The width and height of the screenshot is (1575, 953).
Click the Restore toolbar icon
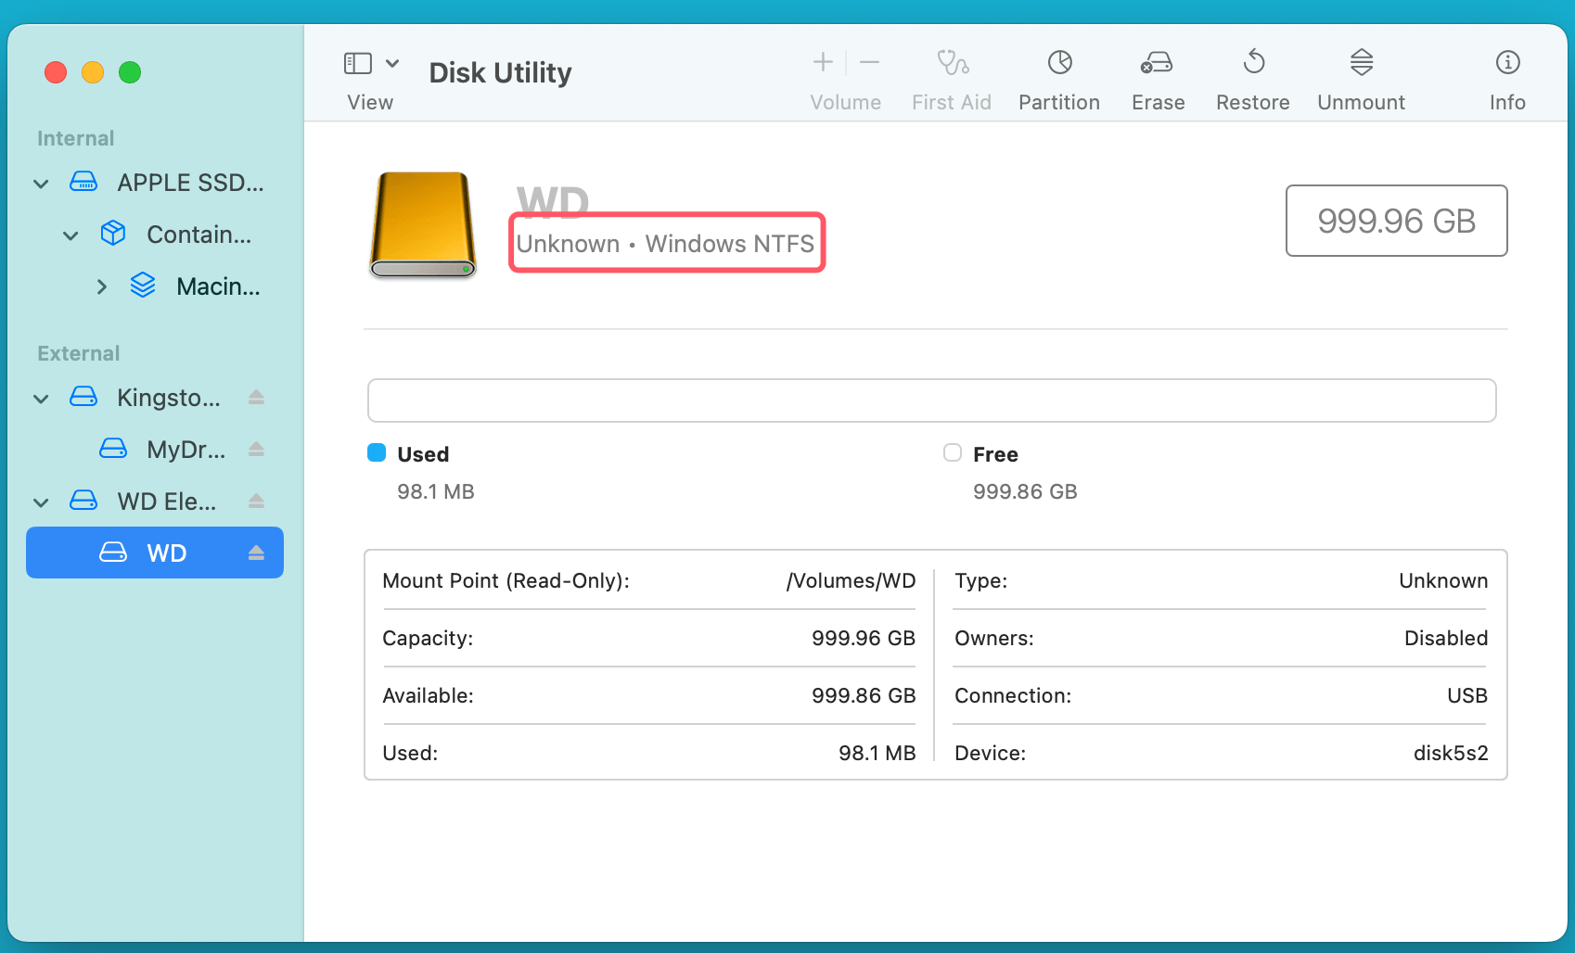pyautogui.click(x=1253, y=63)
